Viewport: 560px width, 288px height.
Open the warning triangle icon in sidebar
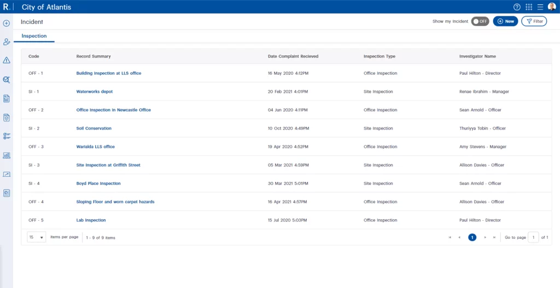coord(7,61)
